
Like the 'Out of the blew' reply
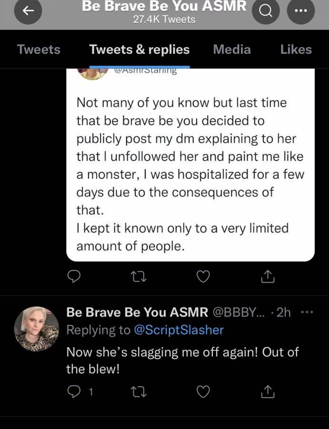(x=203, y=392)
